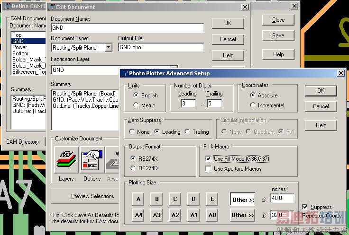Viewport: 349px width, 235px height.
Task: Select Power in CAM document list
Action: pyautogui.click(x=28, y=47)
